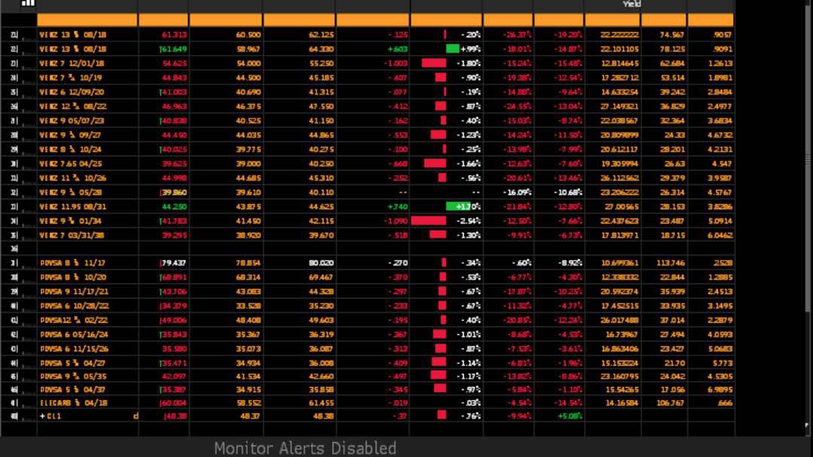Screen dimensions: 813x457
Task: Click the 60.500 bid price cell
Action: pos(248,35)
